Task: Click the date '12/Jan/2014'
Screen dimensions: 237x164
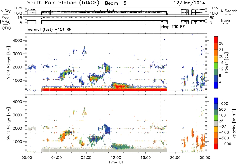Action: [190, 3]
